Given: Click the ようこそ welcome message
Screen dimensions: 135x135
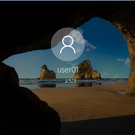Looking at the screenshot, I should tap(71, 81).
